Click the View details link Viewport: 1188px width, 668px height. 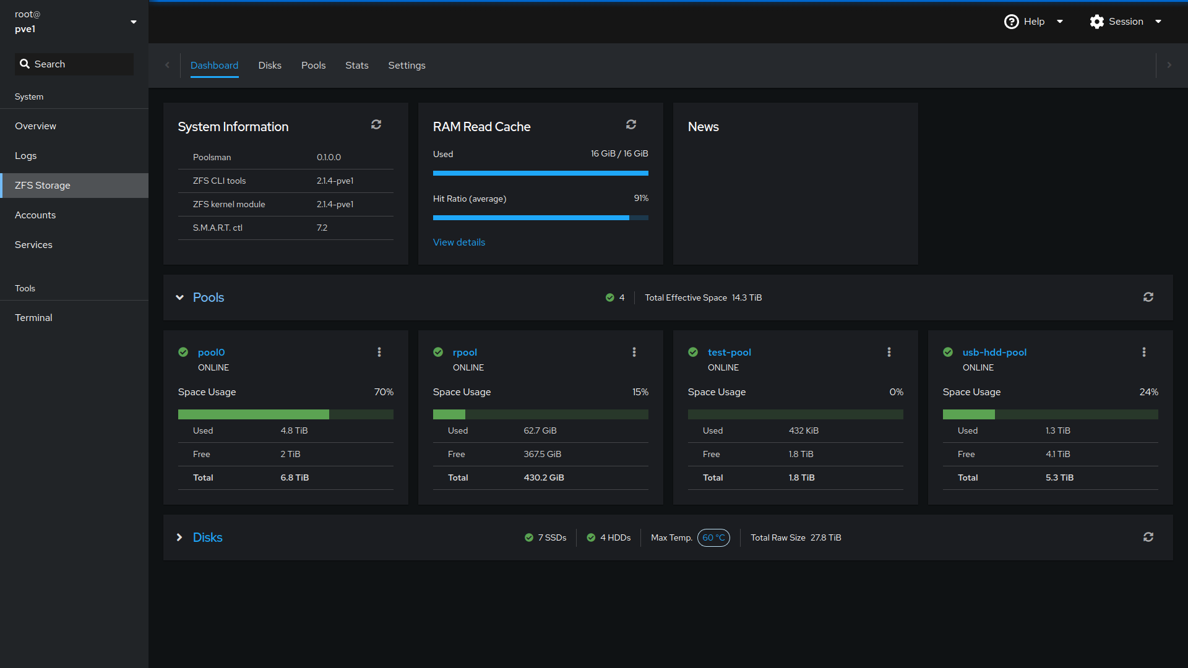click(459, 242)
